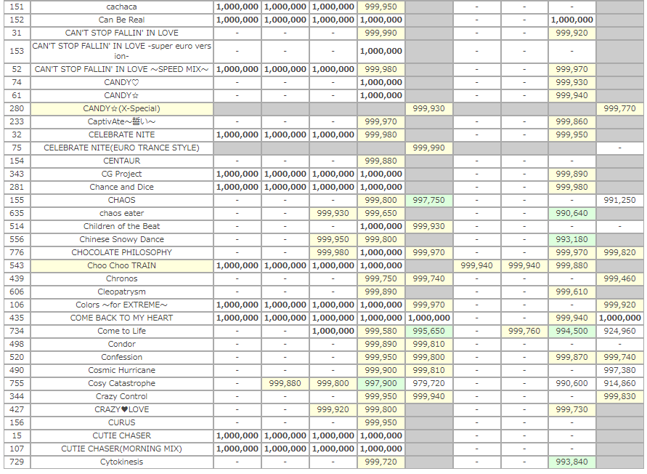Select the CENTAUR song title
Image resolution: width=647 pixels, height=474 pixels.
(122, 161)
